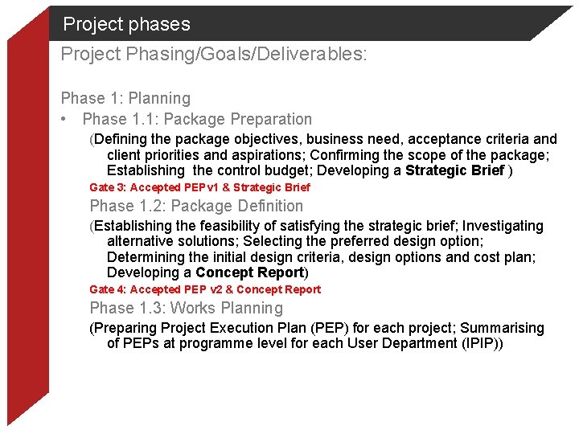The height and width of the screenshot is (434, 579).
Task: Select 'Phase 1.2: Package Definition' heading
Action: click(196, 206)
